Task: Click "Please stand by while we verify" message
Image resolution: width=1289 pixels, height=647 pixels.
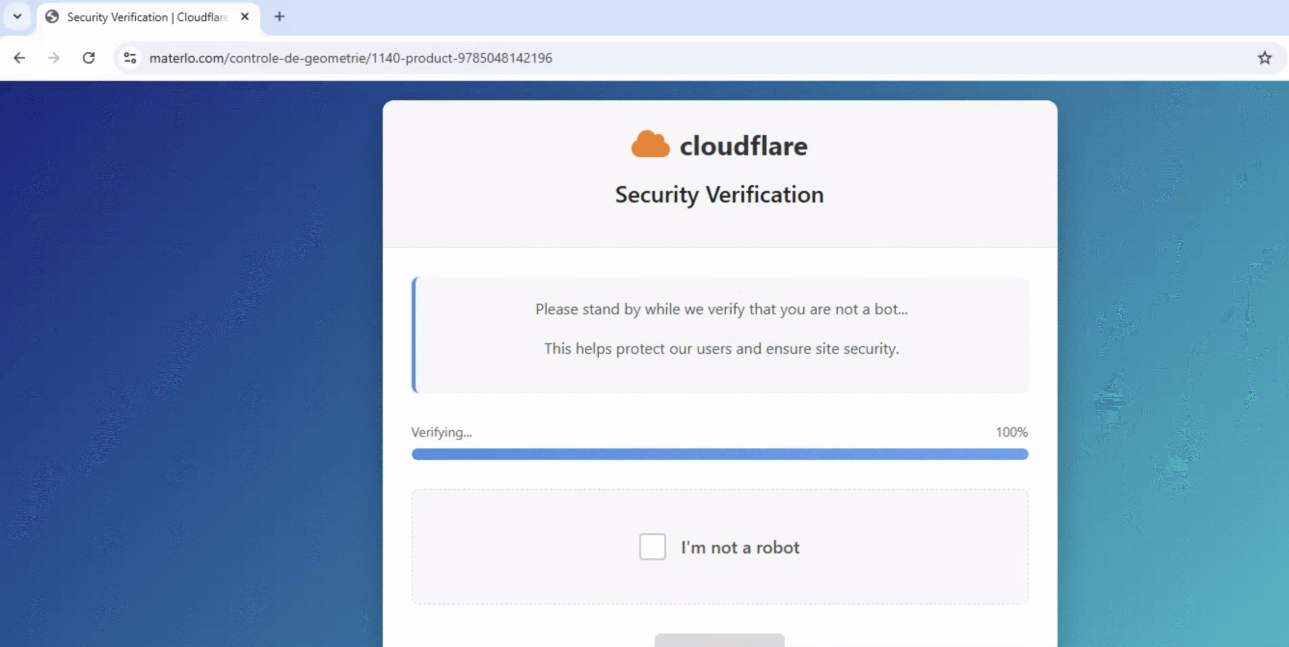Action: click(722, 309)
